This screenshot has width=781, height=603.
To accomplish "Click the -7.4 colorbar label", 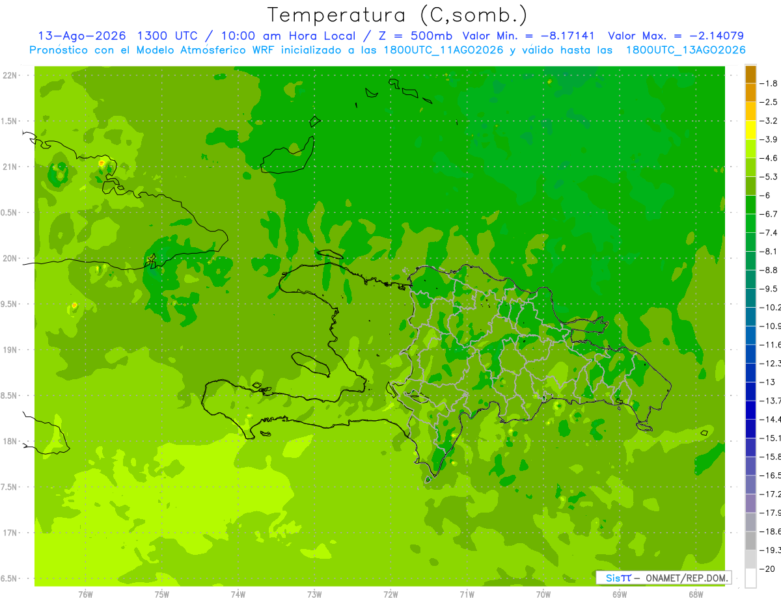I will coord(769,233).
